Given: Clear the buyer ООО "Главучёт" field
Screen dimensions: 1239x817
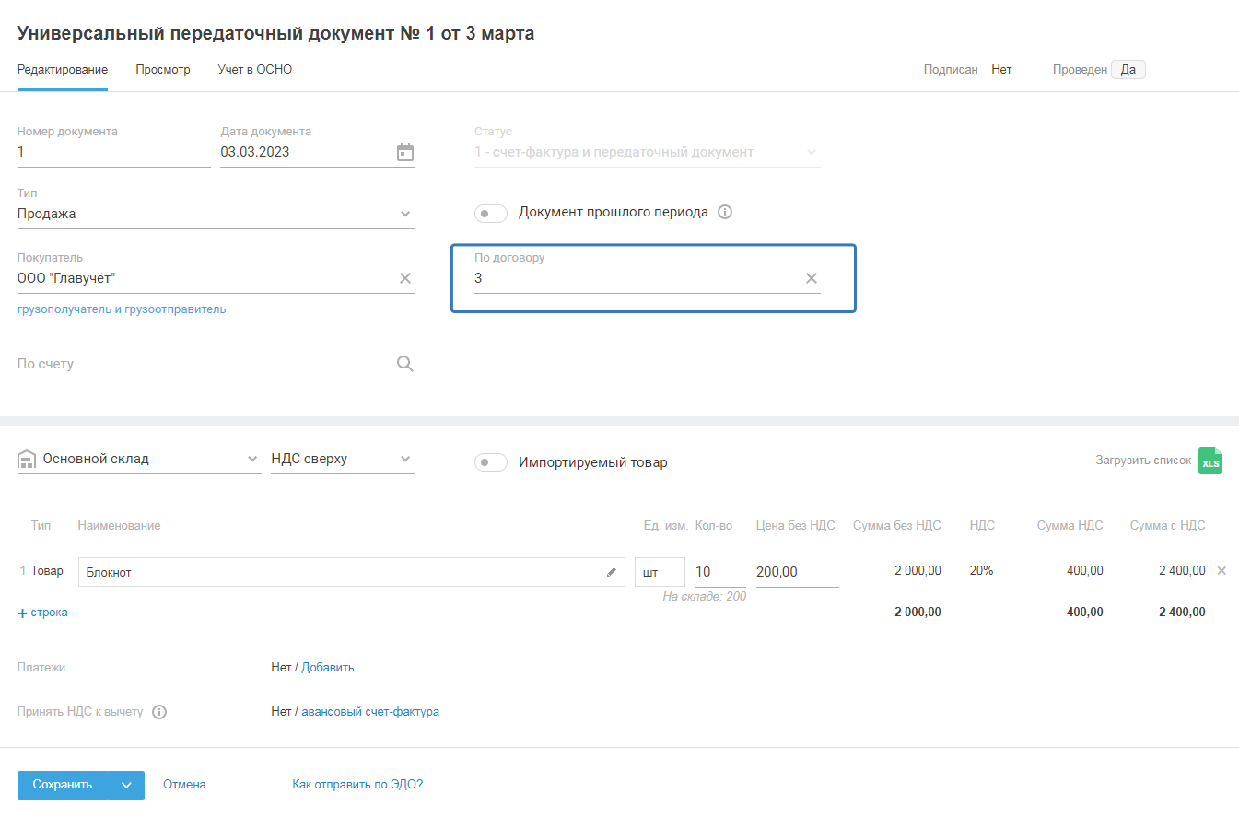Looking at the screenshot, I should click(x=405, y=278).
